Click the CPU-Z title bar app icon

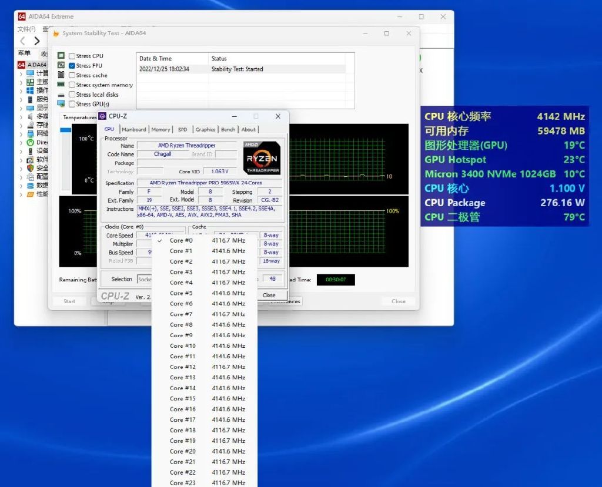pyautogui.click(x=102, y=116)
